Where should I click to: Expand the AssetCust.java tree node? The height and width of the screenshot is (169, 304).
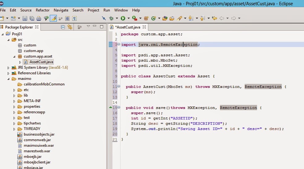click(20, 62)
